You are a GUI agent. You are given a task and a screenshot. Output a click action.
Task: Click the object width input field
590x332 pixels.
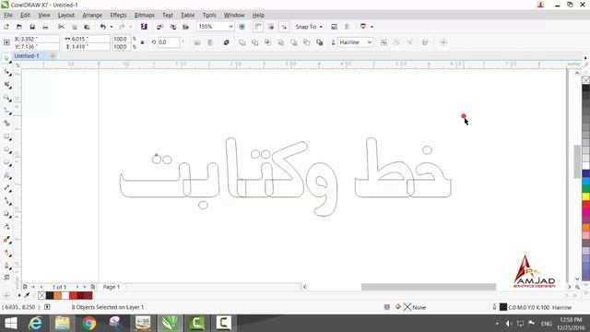tap(90, 39)
